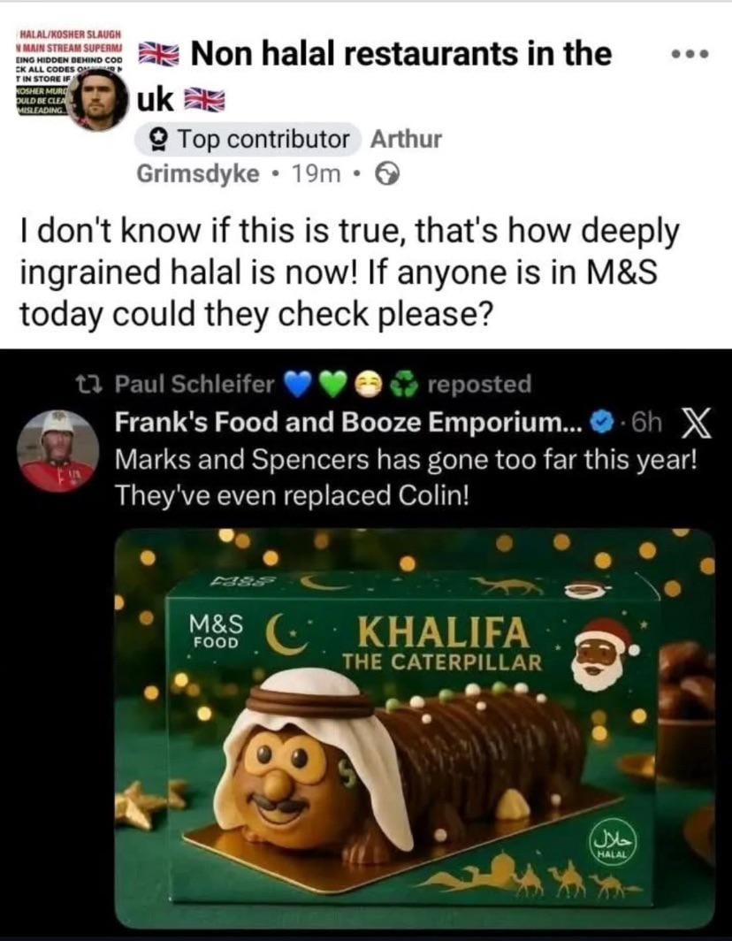Click the Santa face on the cake box

pos(604,654)
